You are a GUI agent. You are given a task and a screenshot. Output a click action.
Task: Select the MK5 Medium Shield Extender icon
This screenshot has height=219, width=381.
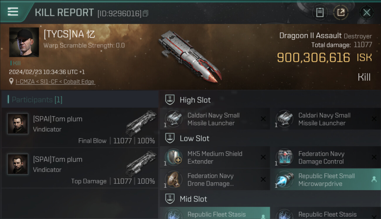[x=174, y=157]
